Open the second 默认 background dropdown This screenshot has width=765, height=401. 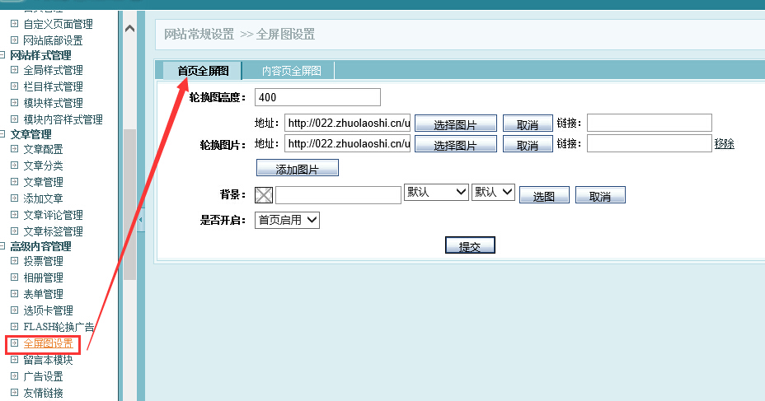pos(493,192)
